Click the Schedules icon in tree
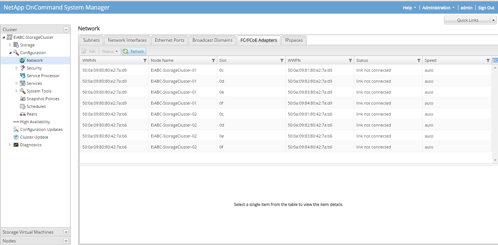The height and width of the screenshot is (245, 498). coord(23,106)
